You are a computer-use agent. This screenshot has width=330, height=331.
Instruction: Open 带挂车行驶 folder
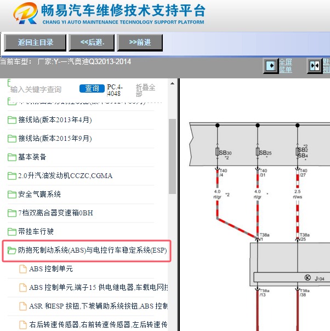(x=36, y=231)
